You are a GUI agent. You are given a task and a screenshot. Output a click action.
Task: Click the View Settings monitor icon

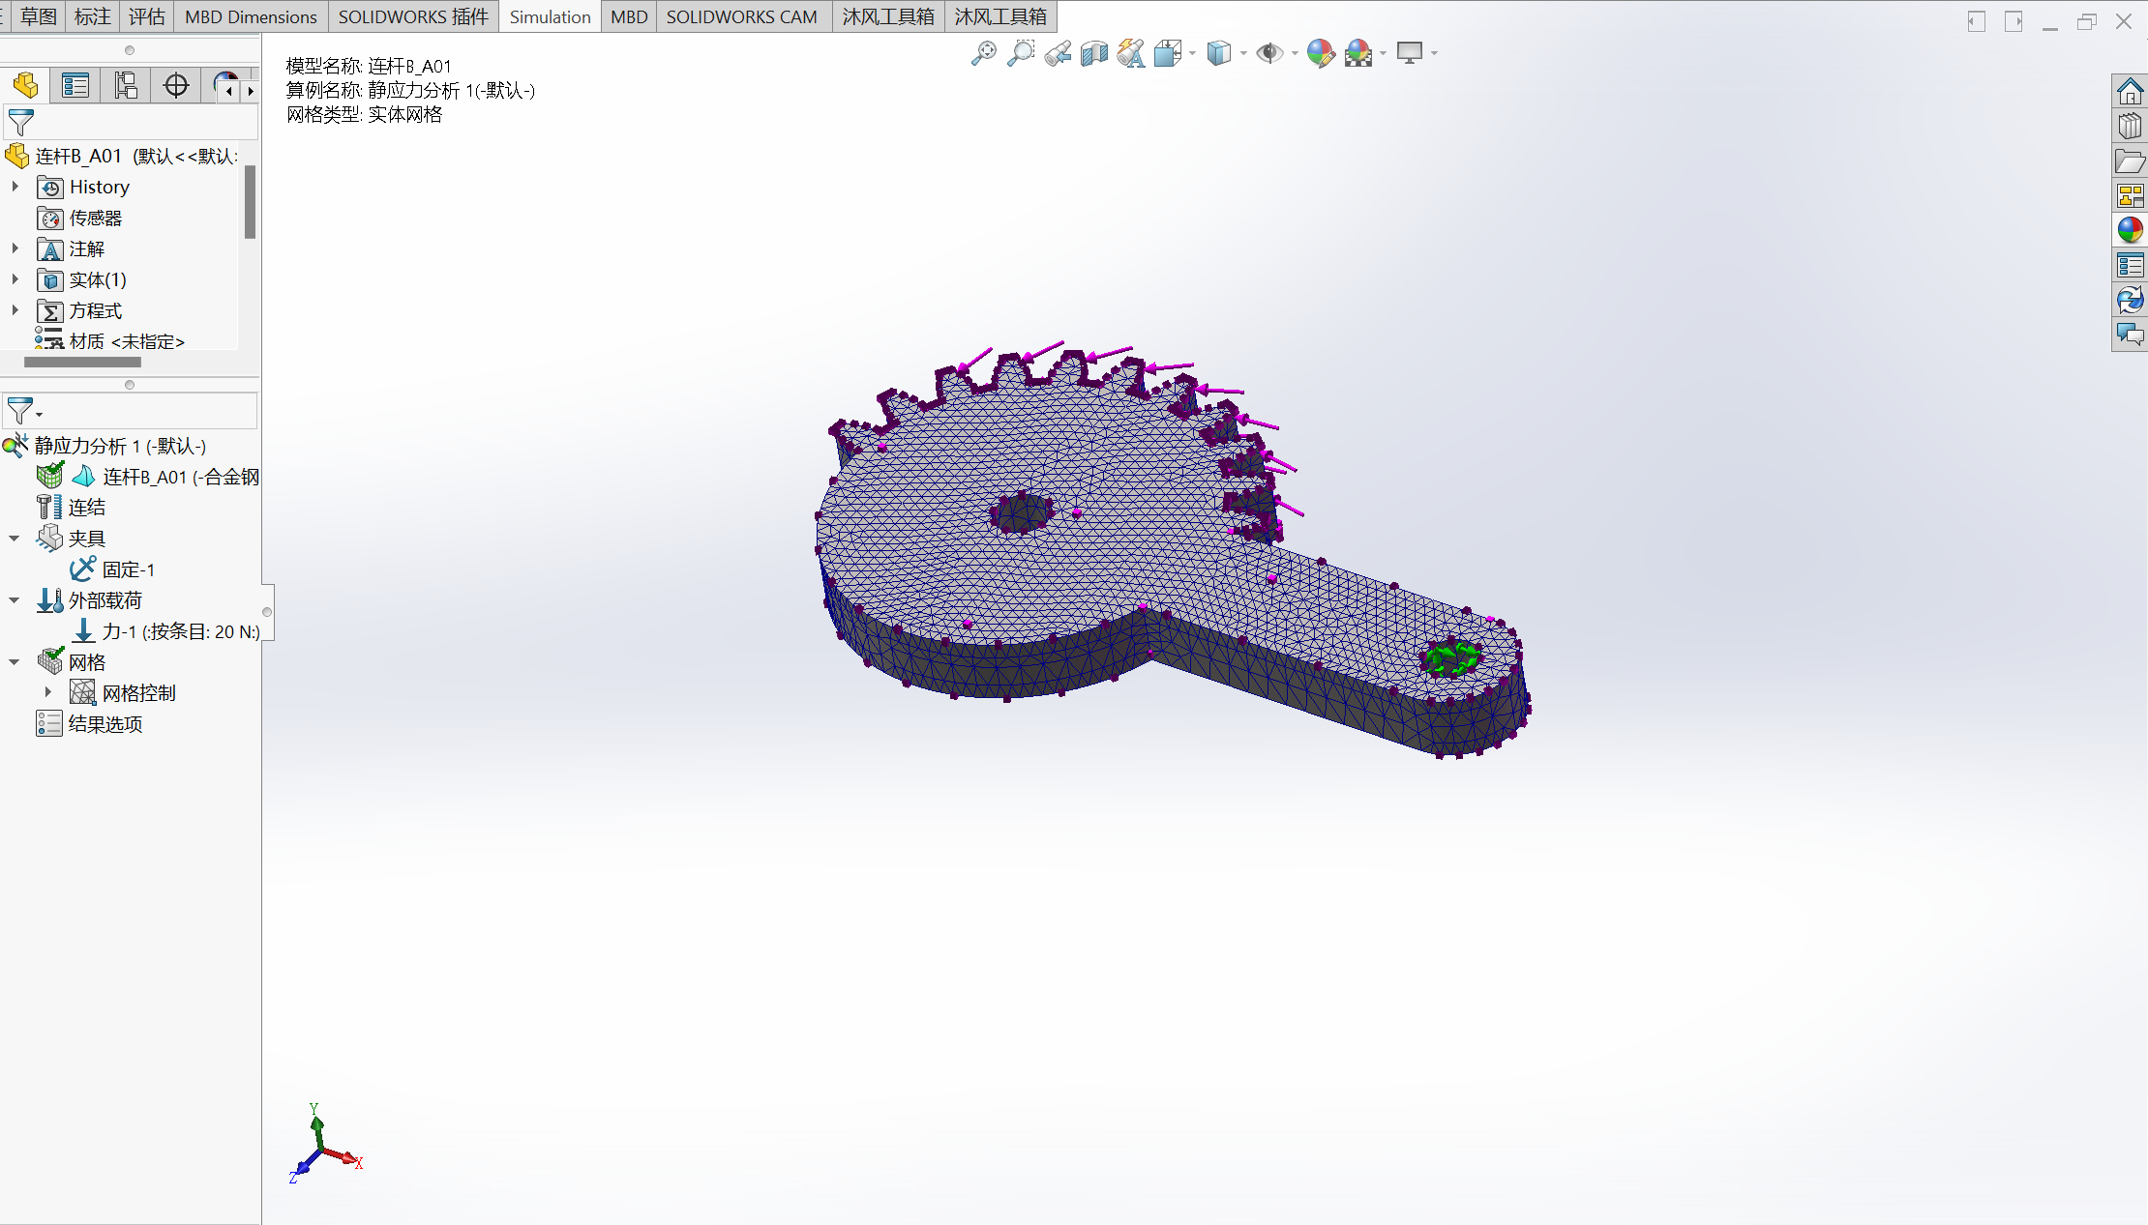tap(1410, 53)
